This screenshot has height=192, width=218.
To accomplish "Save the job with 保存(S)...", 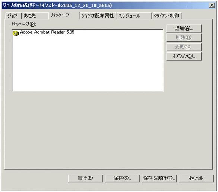I will point(123,178).
